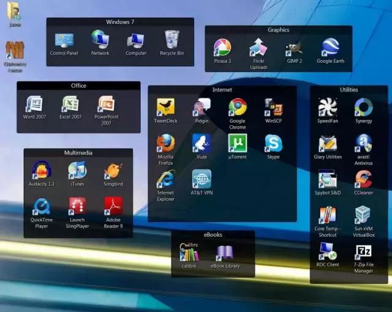
Task: Launch Google Chrome
Action: click(x=238, y=108)
